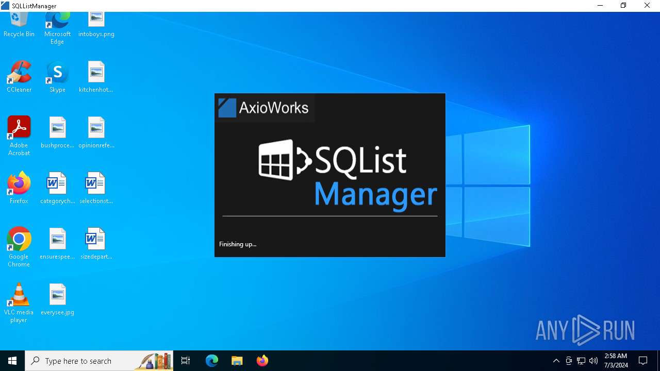Open the clock showing 2:58 AM
Screen dimensions: 660x371
point(616,361)
